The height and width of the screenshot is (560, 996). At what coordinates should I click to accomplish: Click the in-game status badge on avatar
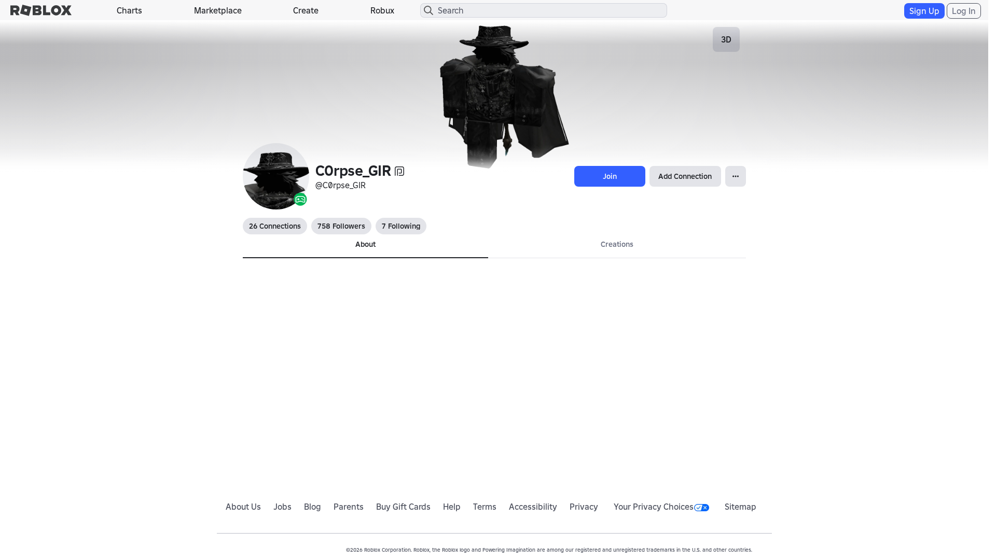(300, 200)
